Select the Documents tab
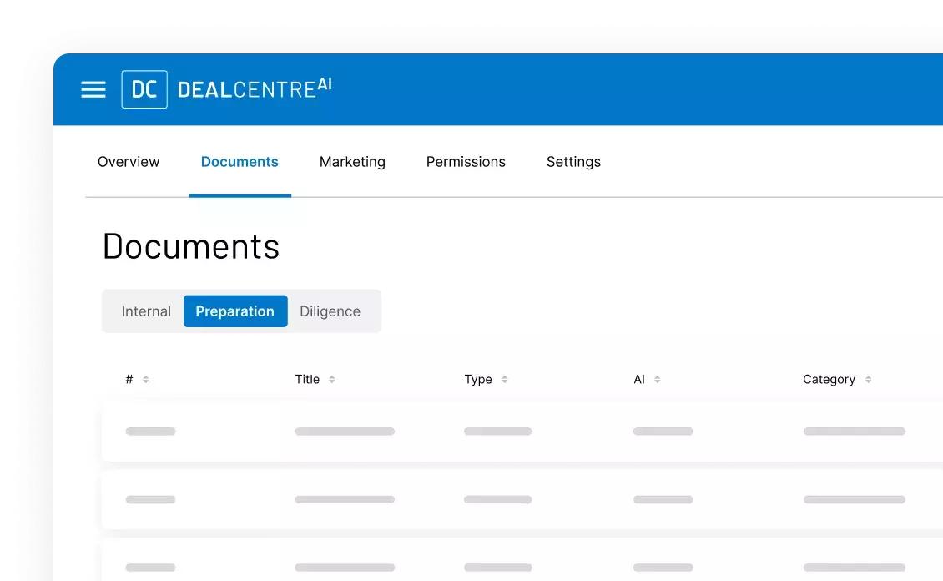 click(240, 162)
